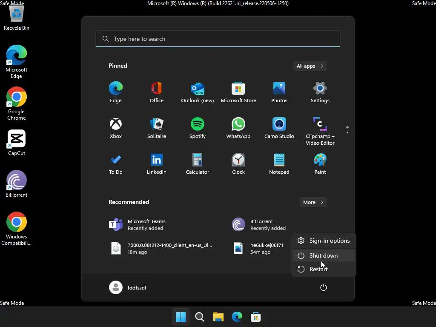Open Microsoft Store in pinned section

238,92
